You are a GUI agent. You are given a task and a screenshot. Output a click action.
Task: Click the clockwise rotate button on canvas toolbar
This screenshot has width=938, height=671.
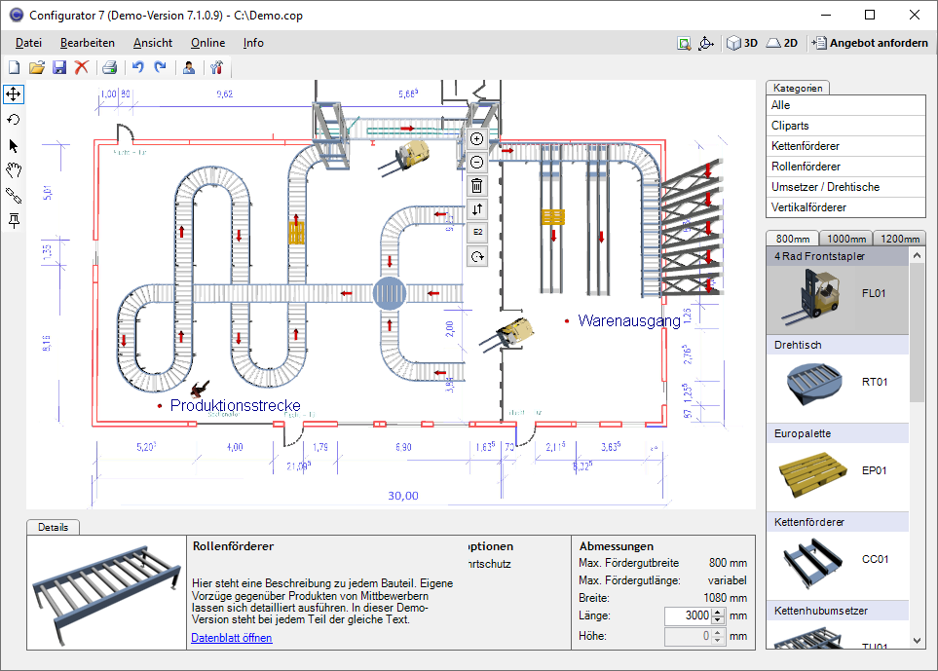coord(476,256)
